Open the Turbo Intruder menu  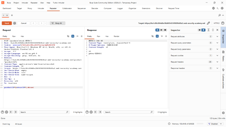(x=58, y=3)
